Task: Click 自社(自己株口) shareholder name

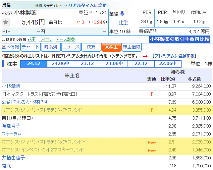Action: [17, 118]
